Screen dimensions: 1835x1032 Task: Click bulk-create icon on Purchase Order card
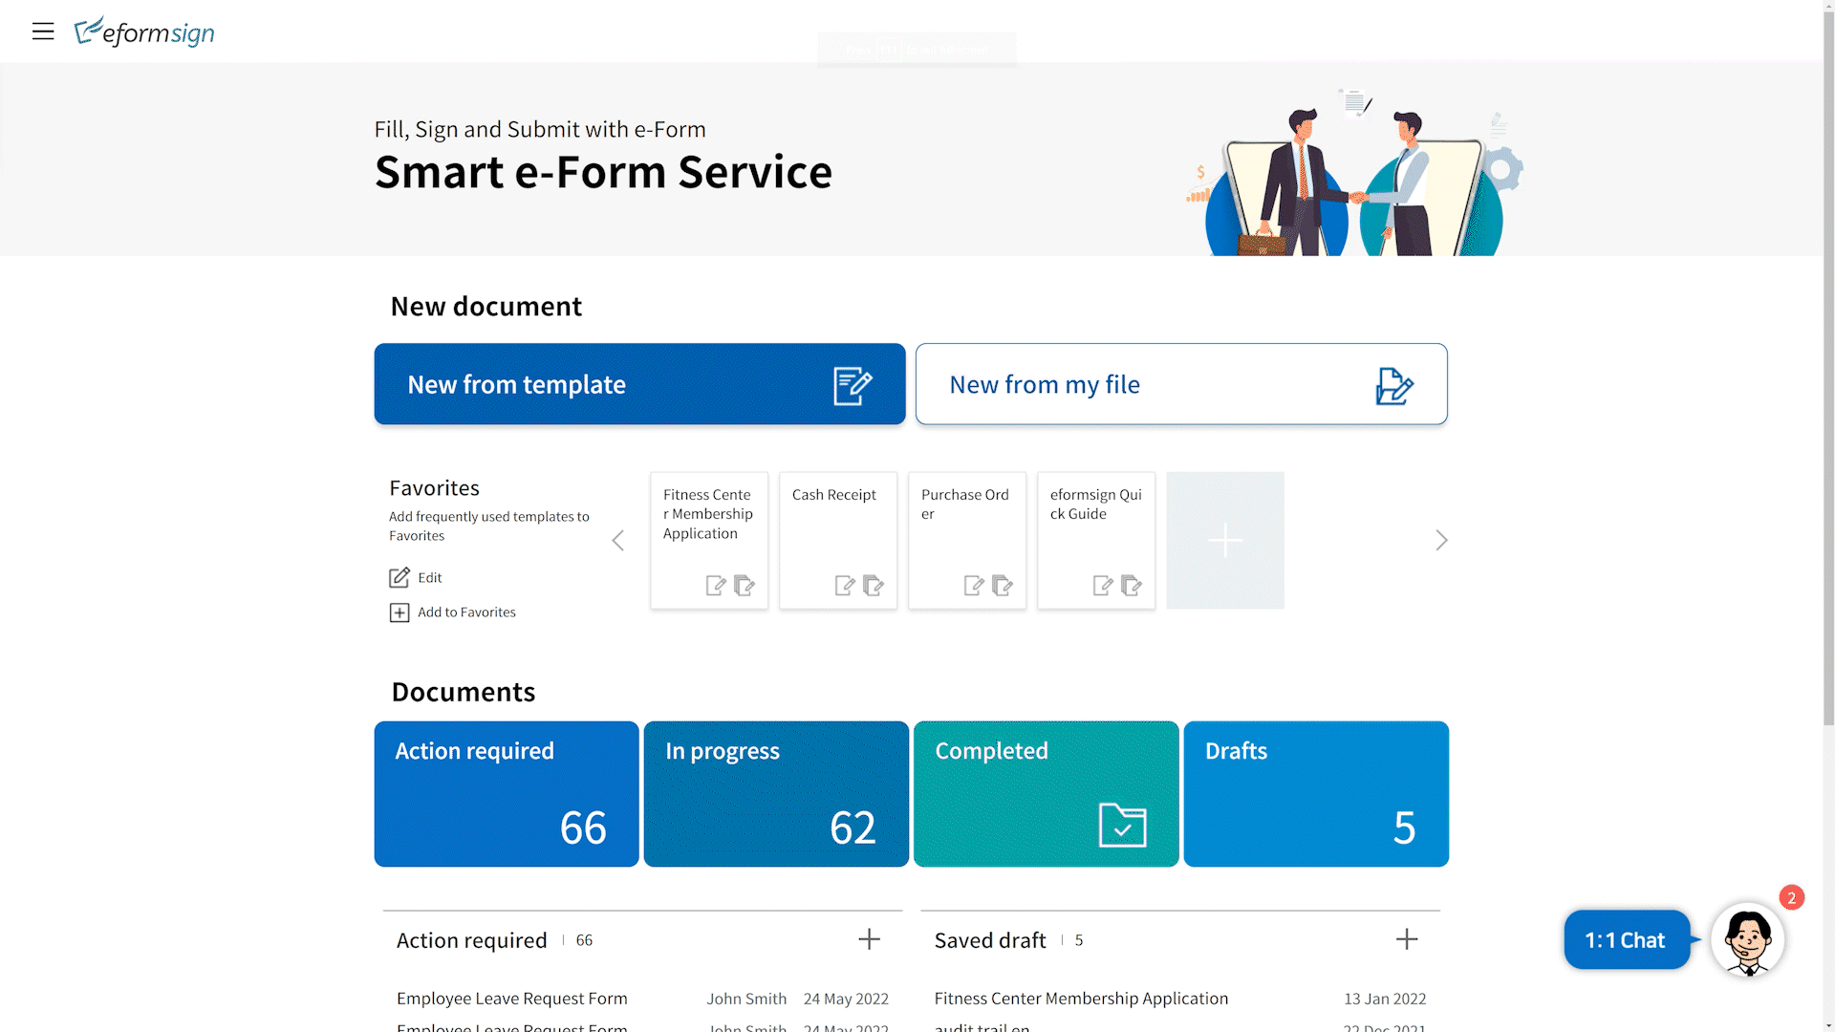(1003, 585)
